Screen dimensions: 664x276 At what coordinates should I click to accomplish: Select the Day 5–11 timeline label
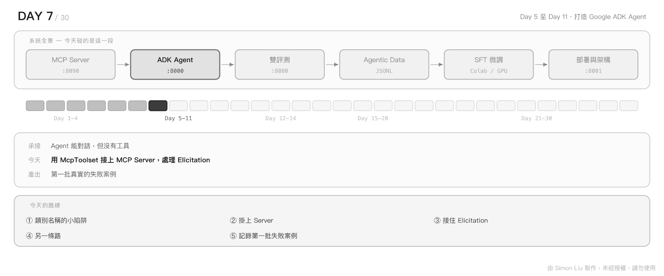point(178,119)
